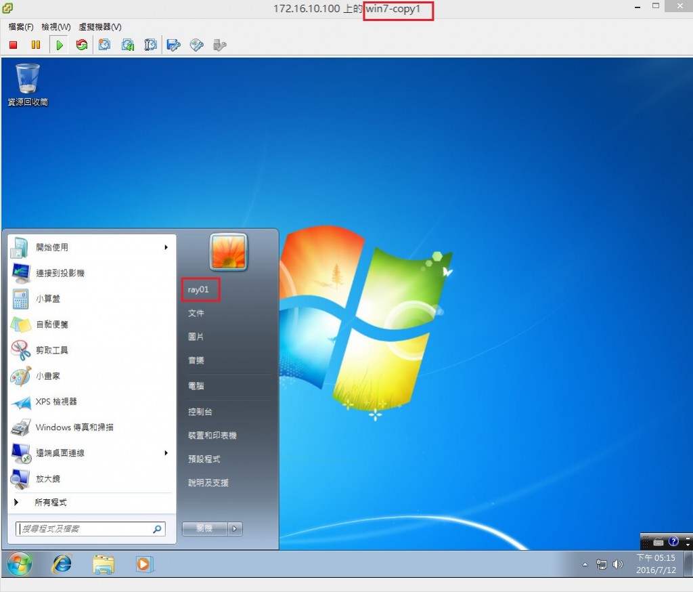Screen dimensions: 693x592
Task: Open 圖片 pictures link
Action: [196, 337]
